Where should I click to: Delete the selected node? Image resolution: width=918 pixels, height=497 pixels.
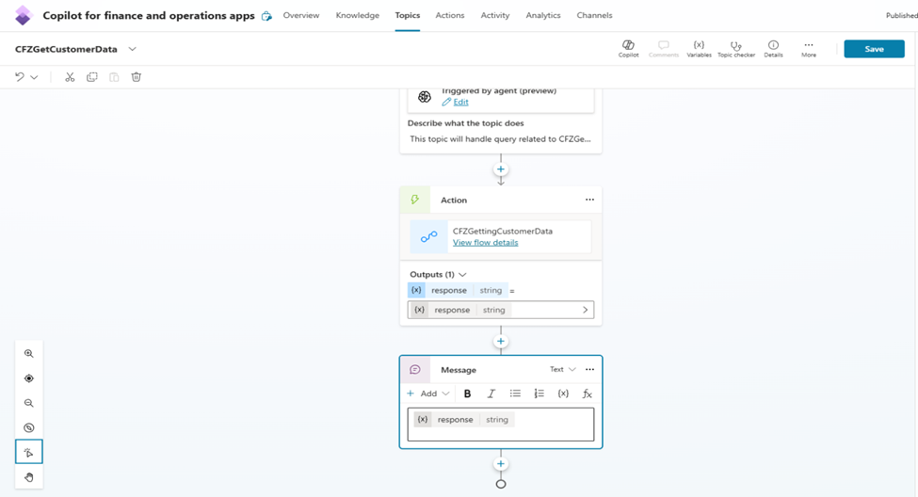pyautogui.click(x=137, y=76)
